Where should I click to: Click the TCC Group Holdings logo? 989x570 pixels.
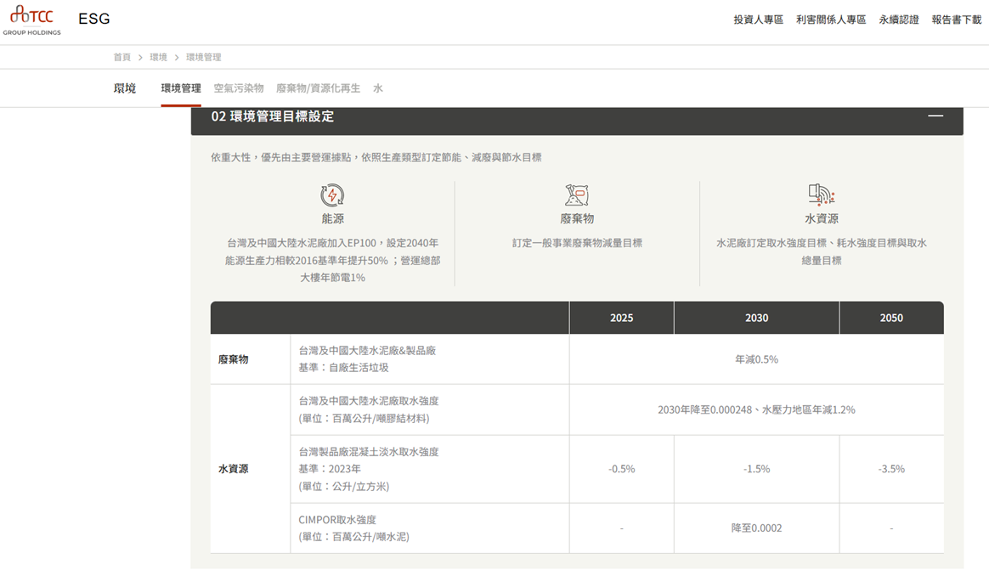(31, 20)
